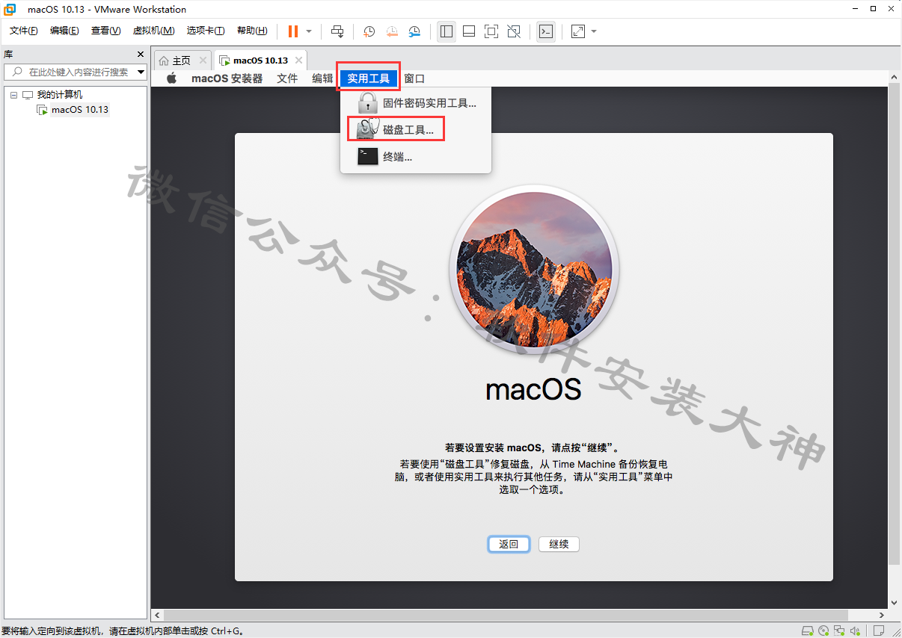Close the 库 library panel
The height and width of the screenshot is (638, 902).
[x=140, y=55]
